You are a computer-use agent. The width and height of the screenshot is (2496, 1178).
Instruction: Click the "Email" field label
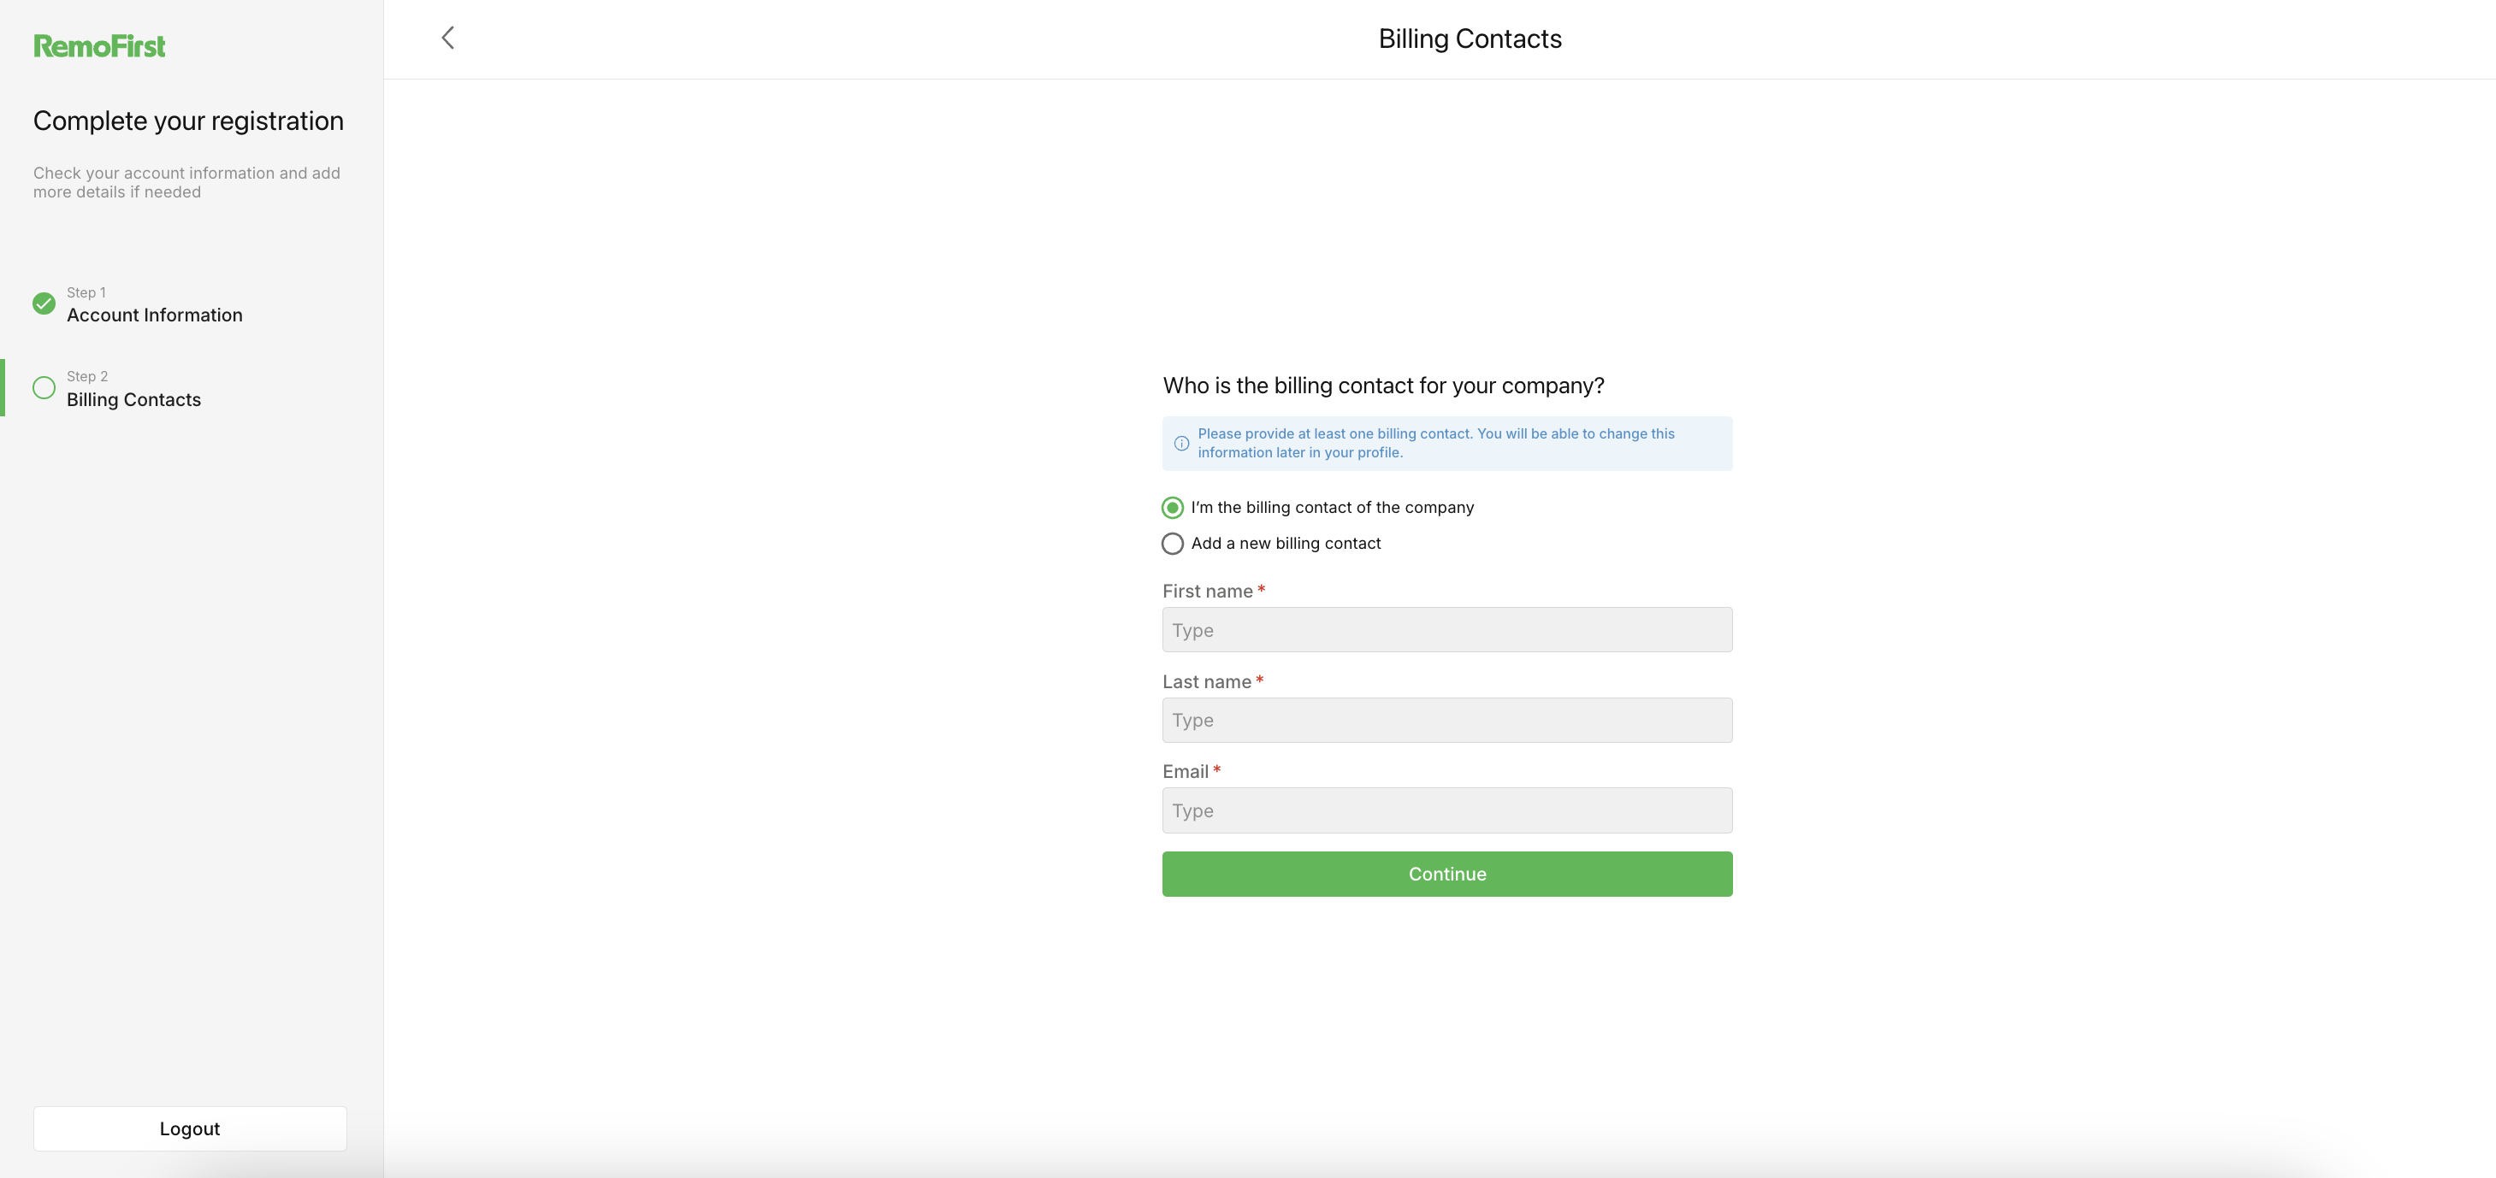1185,771
